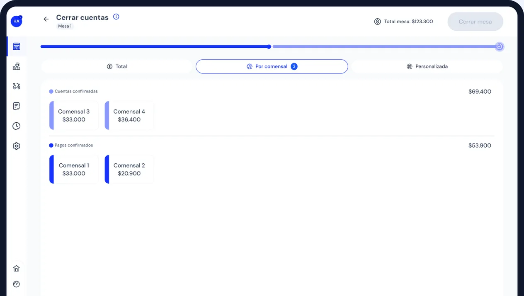Go to the home icon in sidebar

click(x=17, y=268)
